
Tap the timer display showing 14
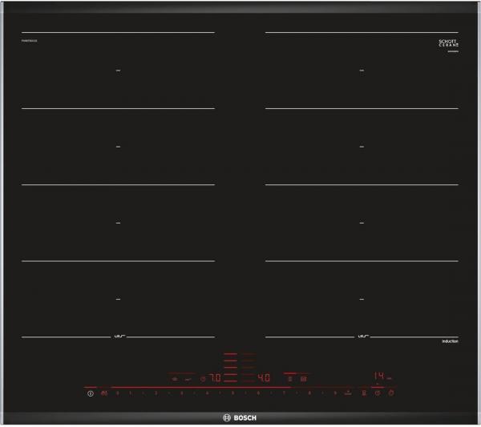click(379, 376)
